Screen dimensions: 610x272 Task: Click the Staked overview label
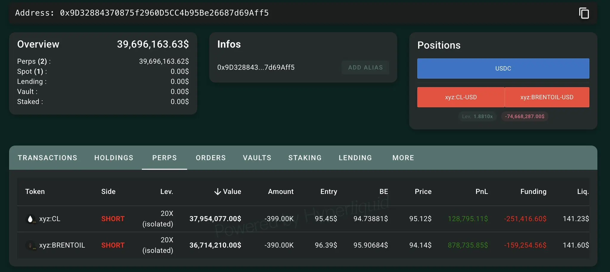(x=30, y=102)
